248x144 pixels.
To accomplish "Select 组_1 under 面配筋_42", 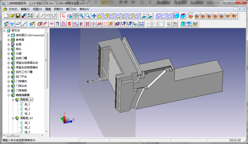I will point(27,104).
